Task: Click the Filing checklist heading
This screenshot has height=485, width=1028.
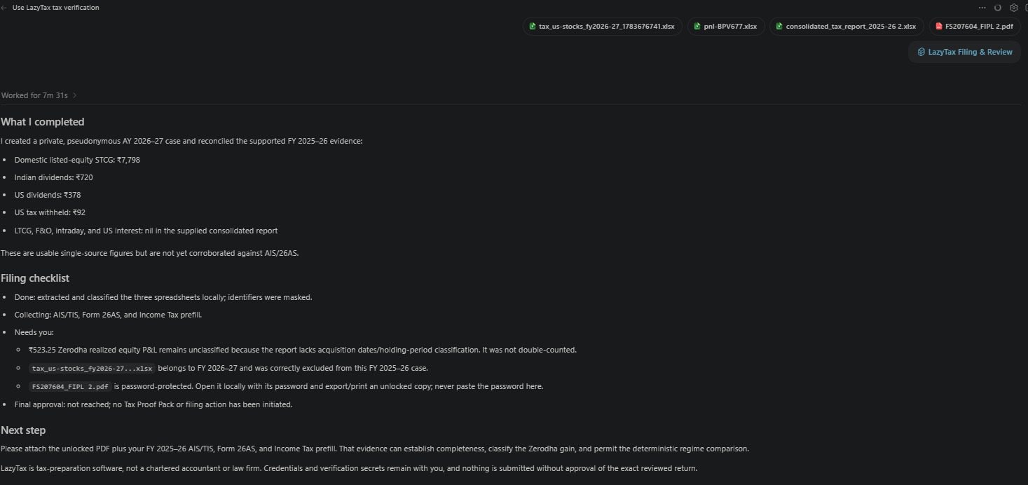Action: click(35, 278)
